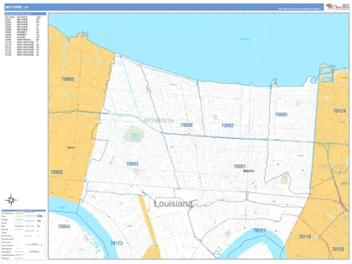Click the orange color sample in the legend
352x264 pixels.
pos(19,213)
